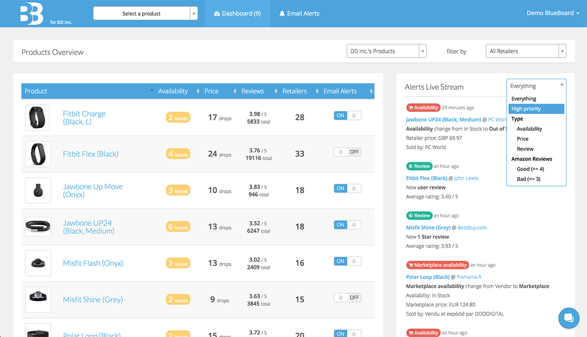Switch to the Dashboard (9) tab

(x=237, y=13)
